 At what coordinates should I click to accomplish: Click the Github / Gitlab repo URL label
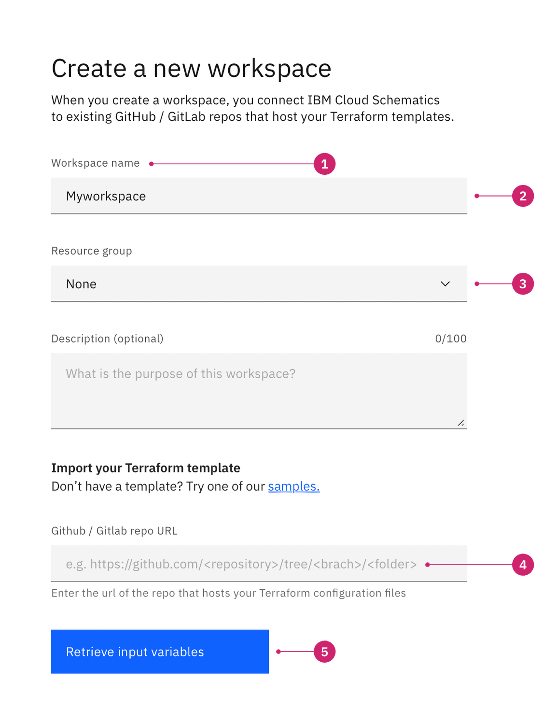point(114,531)
